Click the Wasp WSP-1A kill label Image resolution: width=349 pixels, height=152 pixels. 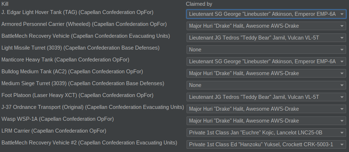coord(57,119)
